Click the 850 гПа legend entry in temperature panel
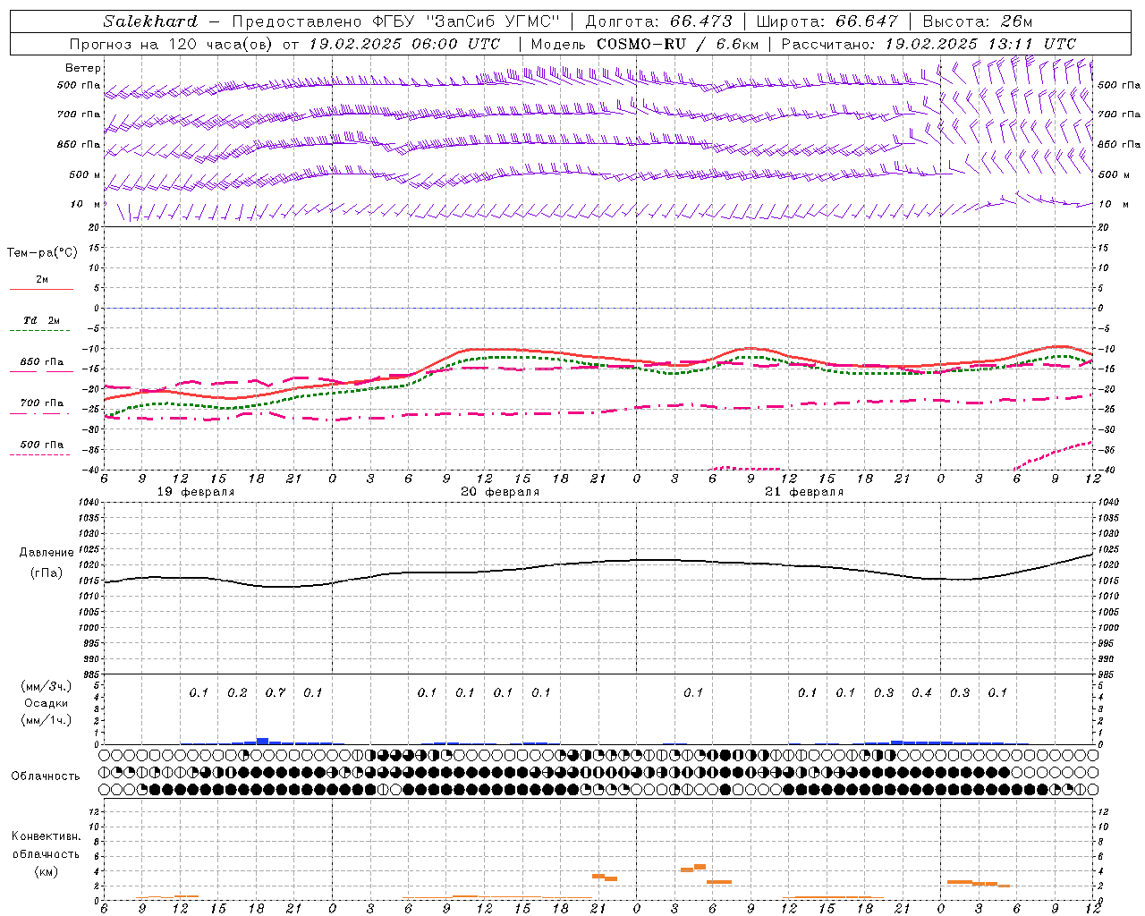This screenshot has width=1145, height=916. tap(42, 361)
